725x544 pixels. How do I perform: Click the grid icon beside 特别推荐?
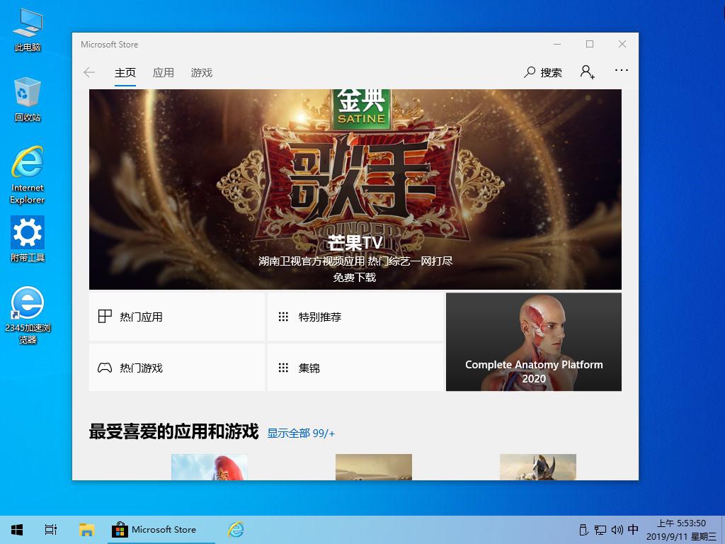pos(283,317)
